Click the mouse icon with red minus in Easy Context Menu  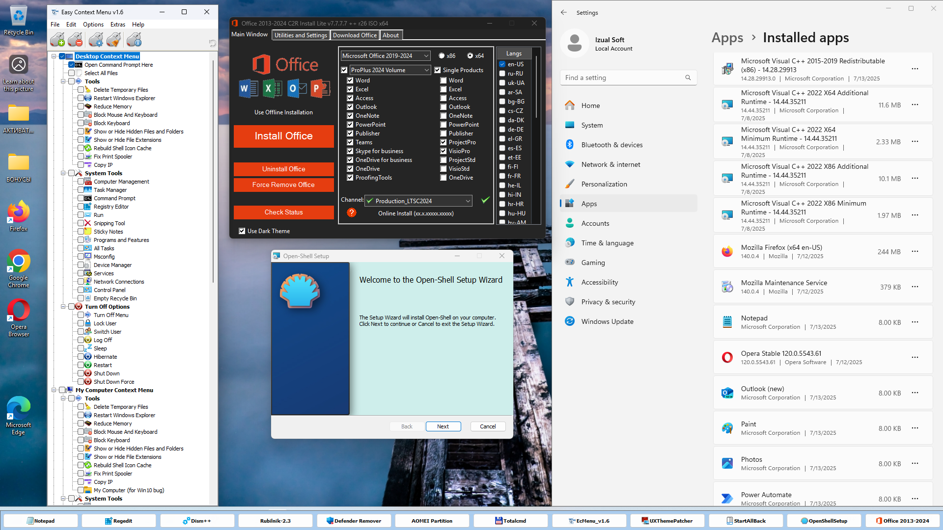tap(76, 39)
